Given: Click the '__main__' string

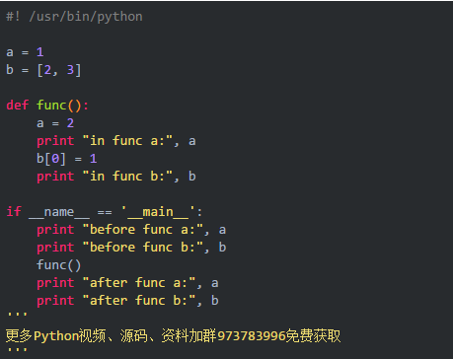Looking at the screenshot, I should 158,212.
